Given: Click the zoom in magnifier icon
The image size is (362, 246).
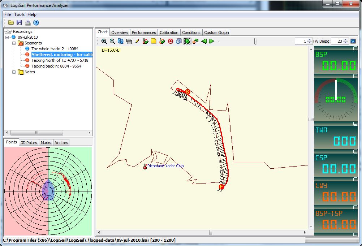Looking at the screenshot, I should coord(104,41).
